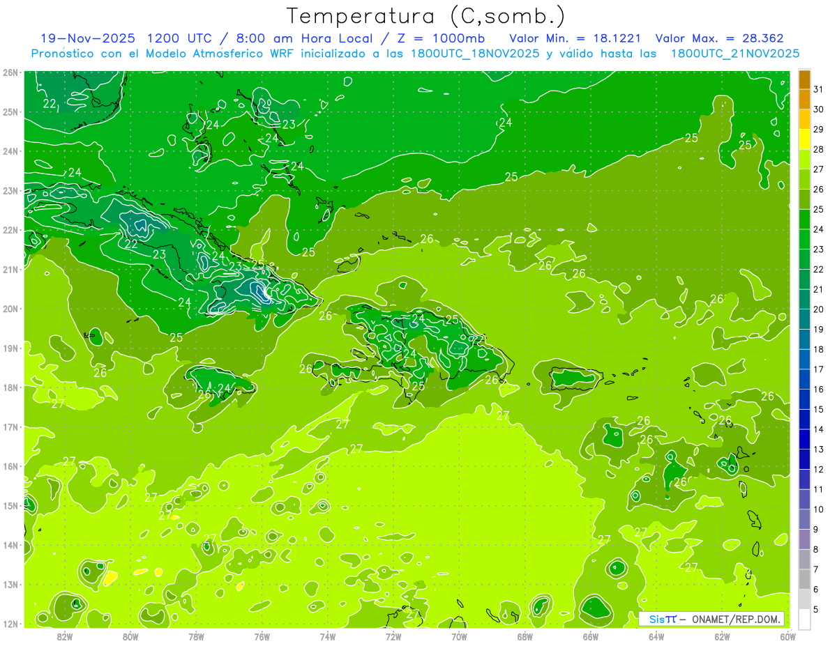Screen dimensions: 837x646
Task: Click the '12N' latitude axis label
Action: (10, 624)
